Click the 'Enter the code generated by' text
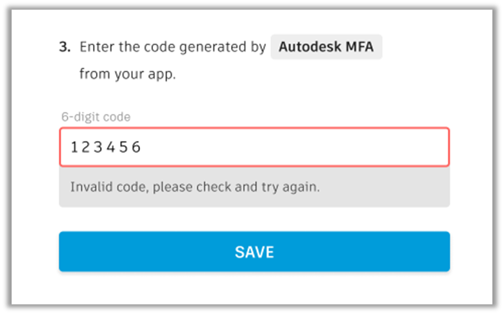This screenshot has width=504, height=314. click(x=172, y=48)
